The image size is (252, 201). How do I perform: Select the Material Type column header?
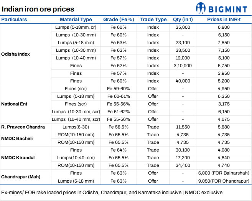pos(76,20)
